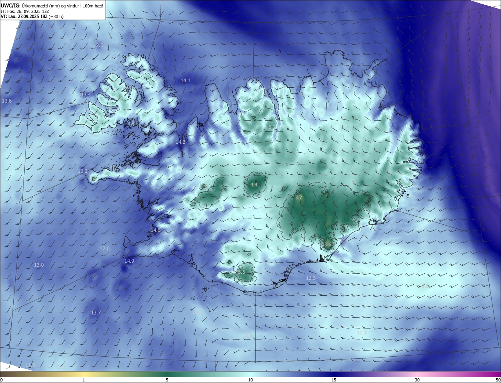Click the colorbar tick label 1
The width and height of the screenshot is (501, 383).
click(84, 380)
